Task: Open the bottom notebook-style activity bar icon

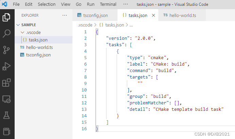Action: click(6, 132)
